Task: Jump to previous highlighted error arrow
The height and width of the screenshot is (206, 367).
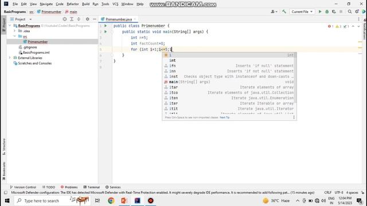Action: (353, 26)
